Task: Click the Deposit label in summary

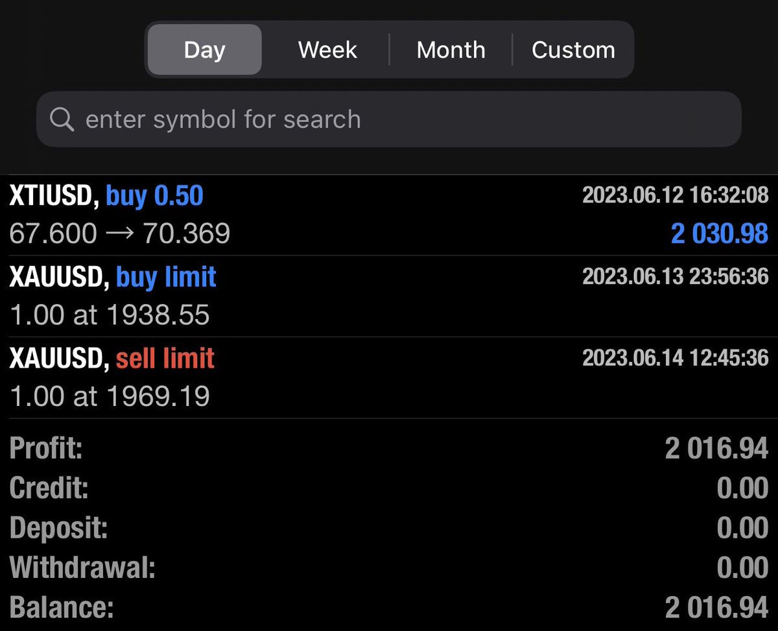Action: click(x=58, y=529)
